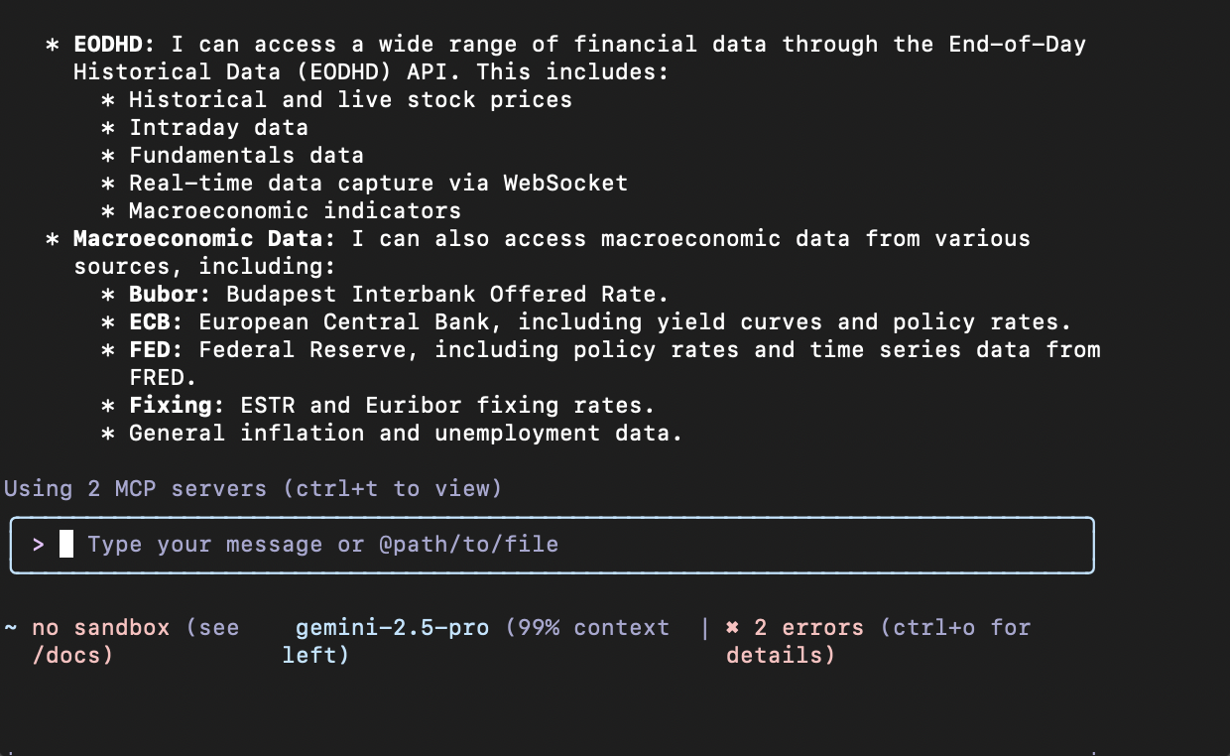Click the Fixing bullet point marker
Viewport: 1230px width, 756px height.
point(107,405)
